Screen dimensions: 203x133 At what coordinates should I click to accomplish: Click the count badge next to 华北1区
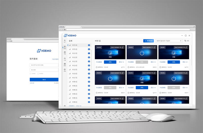(89, 53)
